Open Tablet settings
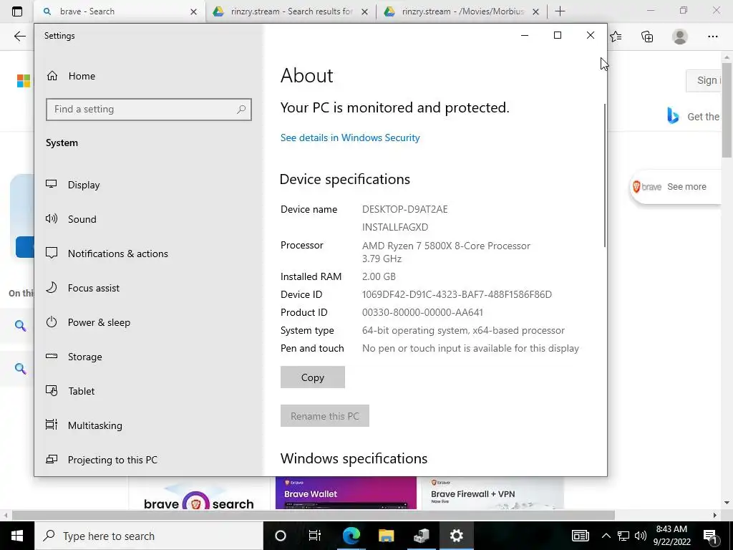The width and height of the screenshot is (733, 550). 70,391
